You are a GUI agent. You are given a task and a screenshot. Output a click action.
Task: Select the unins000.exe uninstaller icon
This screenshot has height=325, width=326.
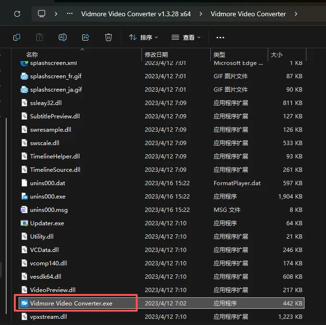click(x=24, y=196)
